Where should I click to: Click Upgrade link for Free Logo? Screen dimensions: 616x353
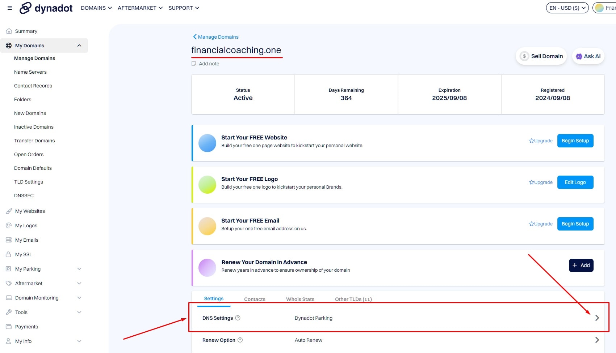pyautogui.click(x=541, y=182)
